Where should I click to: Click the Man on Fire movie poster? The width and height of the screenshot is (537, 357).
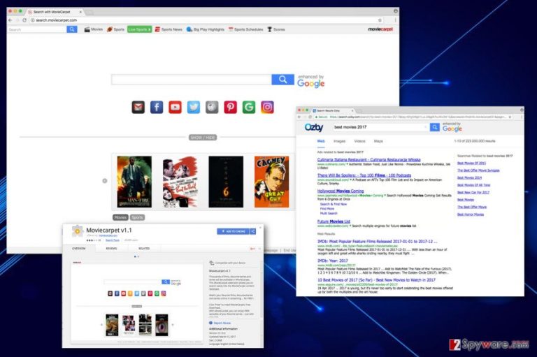coord(134,182)
